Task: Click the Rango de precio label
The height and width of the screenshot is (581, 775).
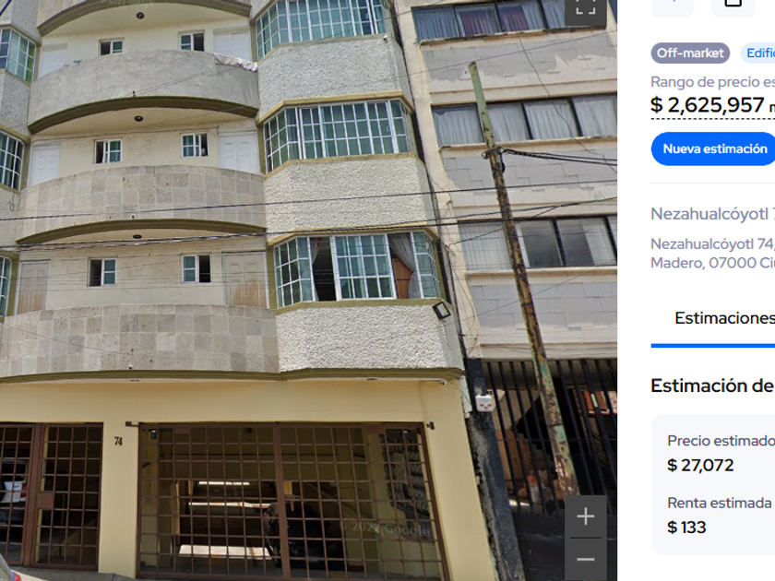Action: pyautogui.click(x=712, y=82)
